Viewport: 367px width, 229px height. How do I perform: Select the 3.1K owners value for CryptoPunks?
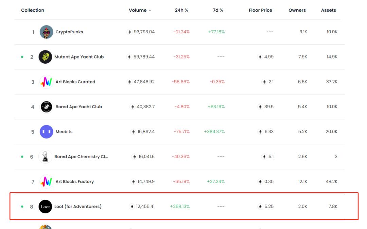click(x=303, y=32)
